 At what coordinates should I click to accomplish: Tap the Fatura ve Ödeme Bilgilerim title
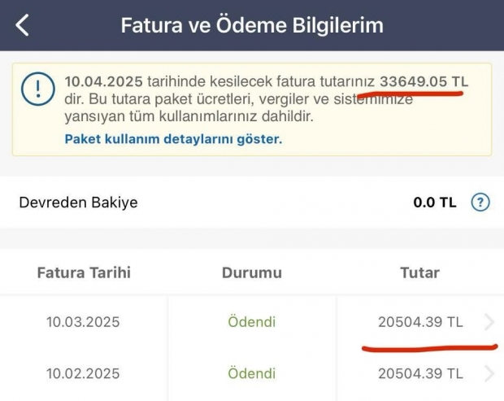click(x=252, y=24)
